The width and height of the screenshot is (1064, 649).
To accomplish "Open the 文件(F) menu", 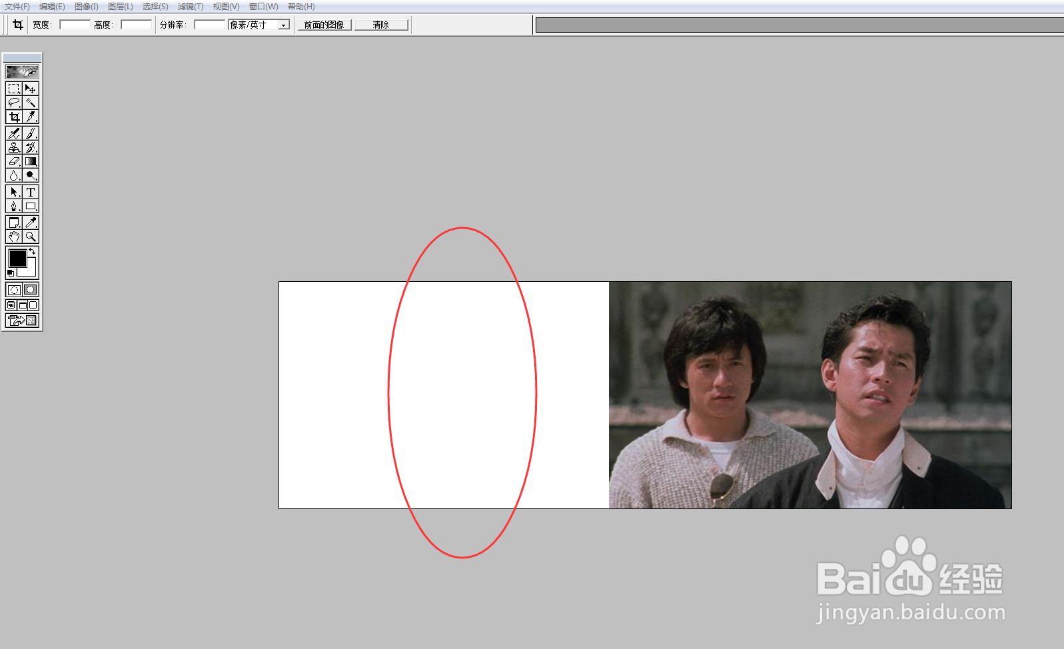I will pyautogui.click(x=17, y=7).
